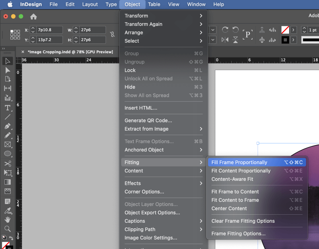Open the fill swatch flyout arrow
Screen dimensions: 319x249
pyautogui.click(x=293, y=30)
